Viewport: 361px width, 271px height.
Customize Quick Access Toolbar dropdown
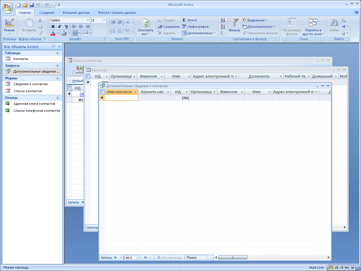pos(59,5)
